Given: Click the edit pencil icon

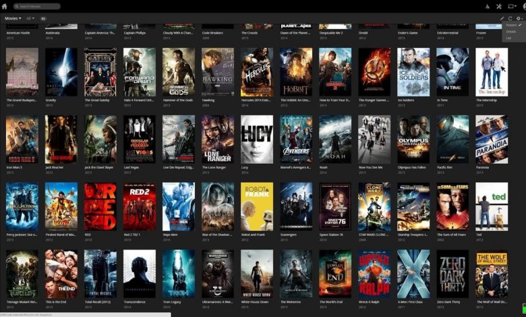Looking at the screenshot, I should pyautogui.click(x=502, y=18).
